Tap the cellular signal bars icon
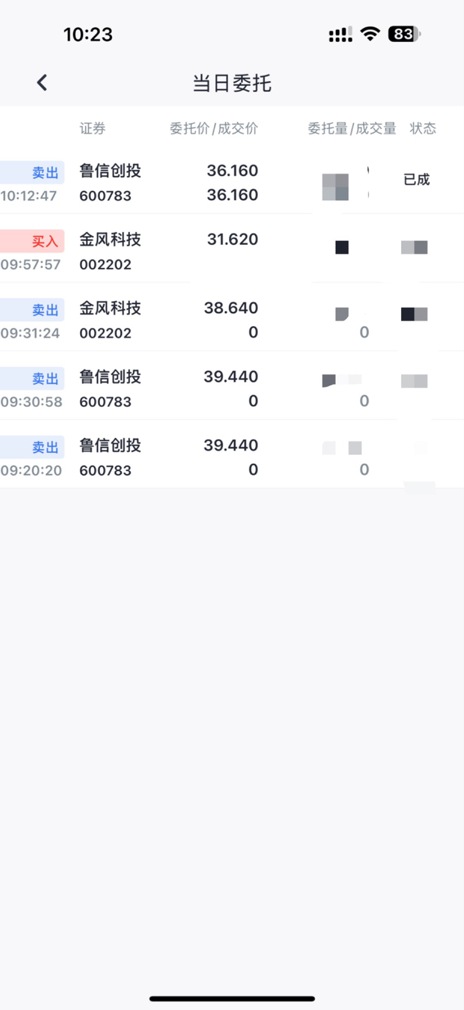This screenshot has width=464, height=1010. click(x=340, y=35)
